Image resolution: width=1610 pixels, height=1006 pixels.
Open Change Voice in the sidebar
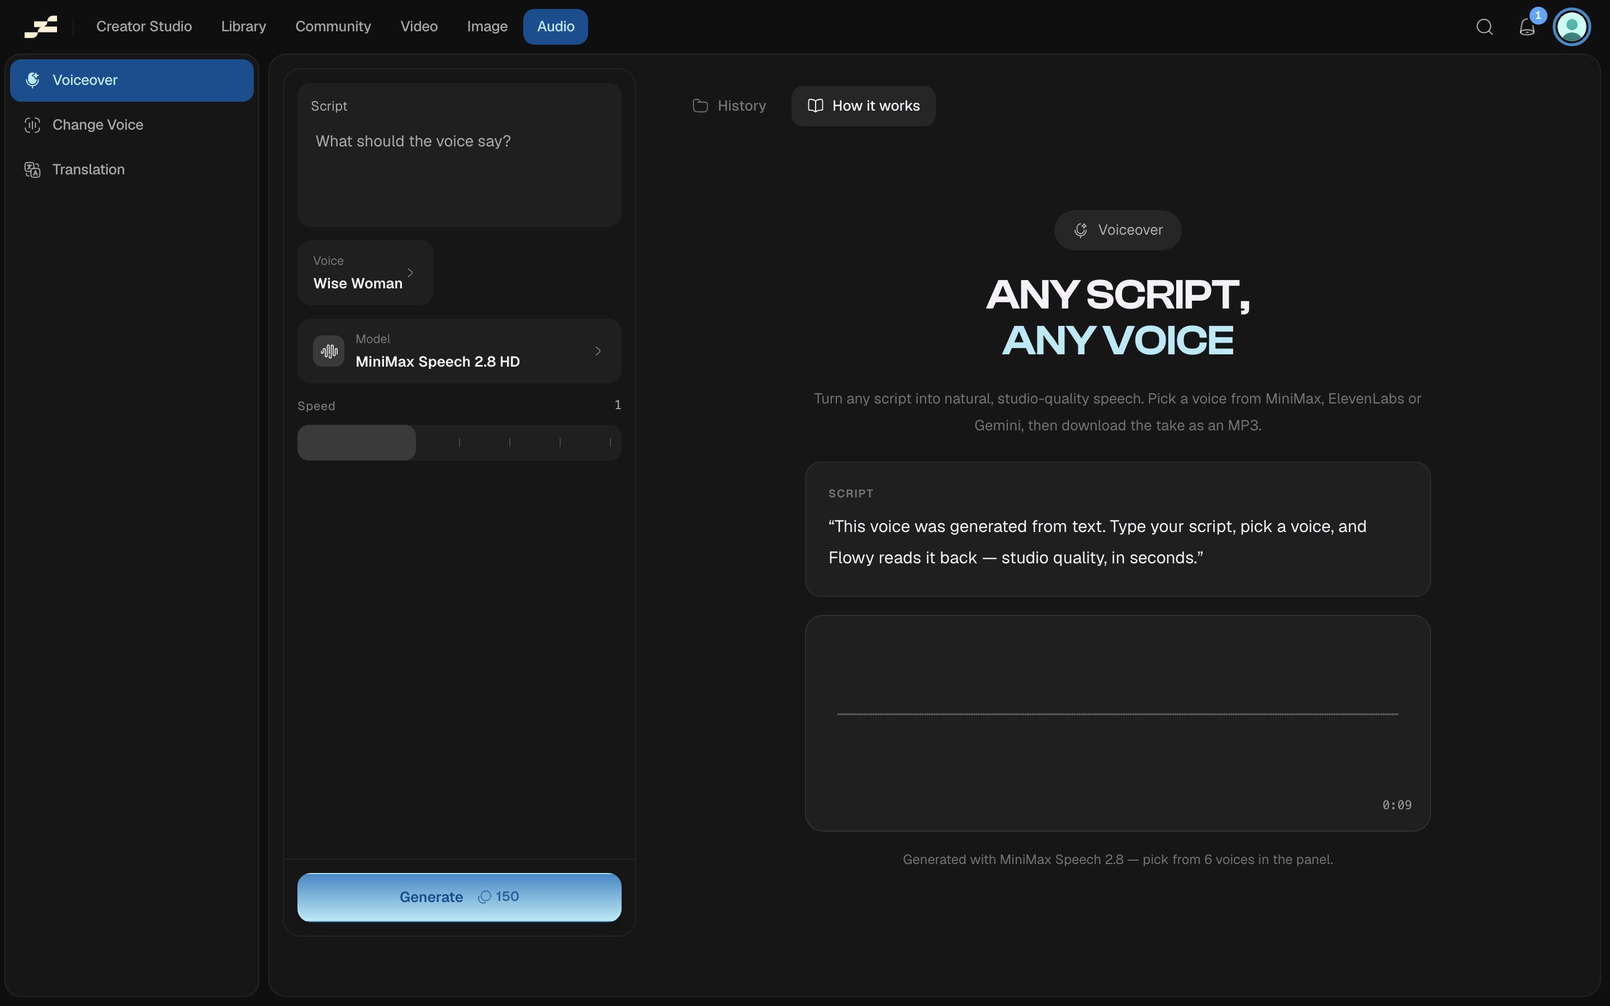coord(132,125)
